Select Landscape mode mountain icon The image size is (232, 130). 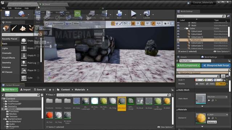pyautogui.click(x=23, y=28)
